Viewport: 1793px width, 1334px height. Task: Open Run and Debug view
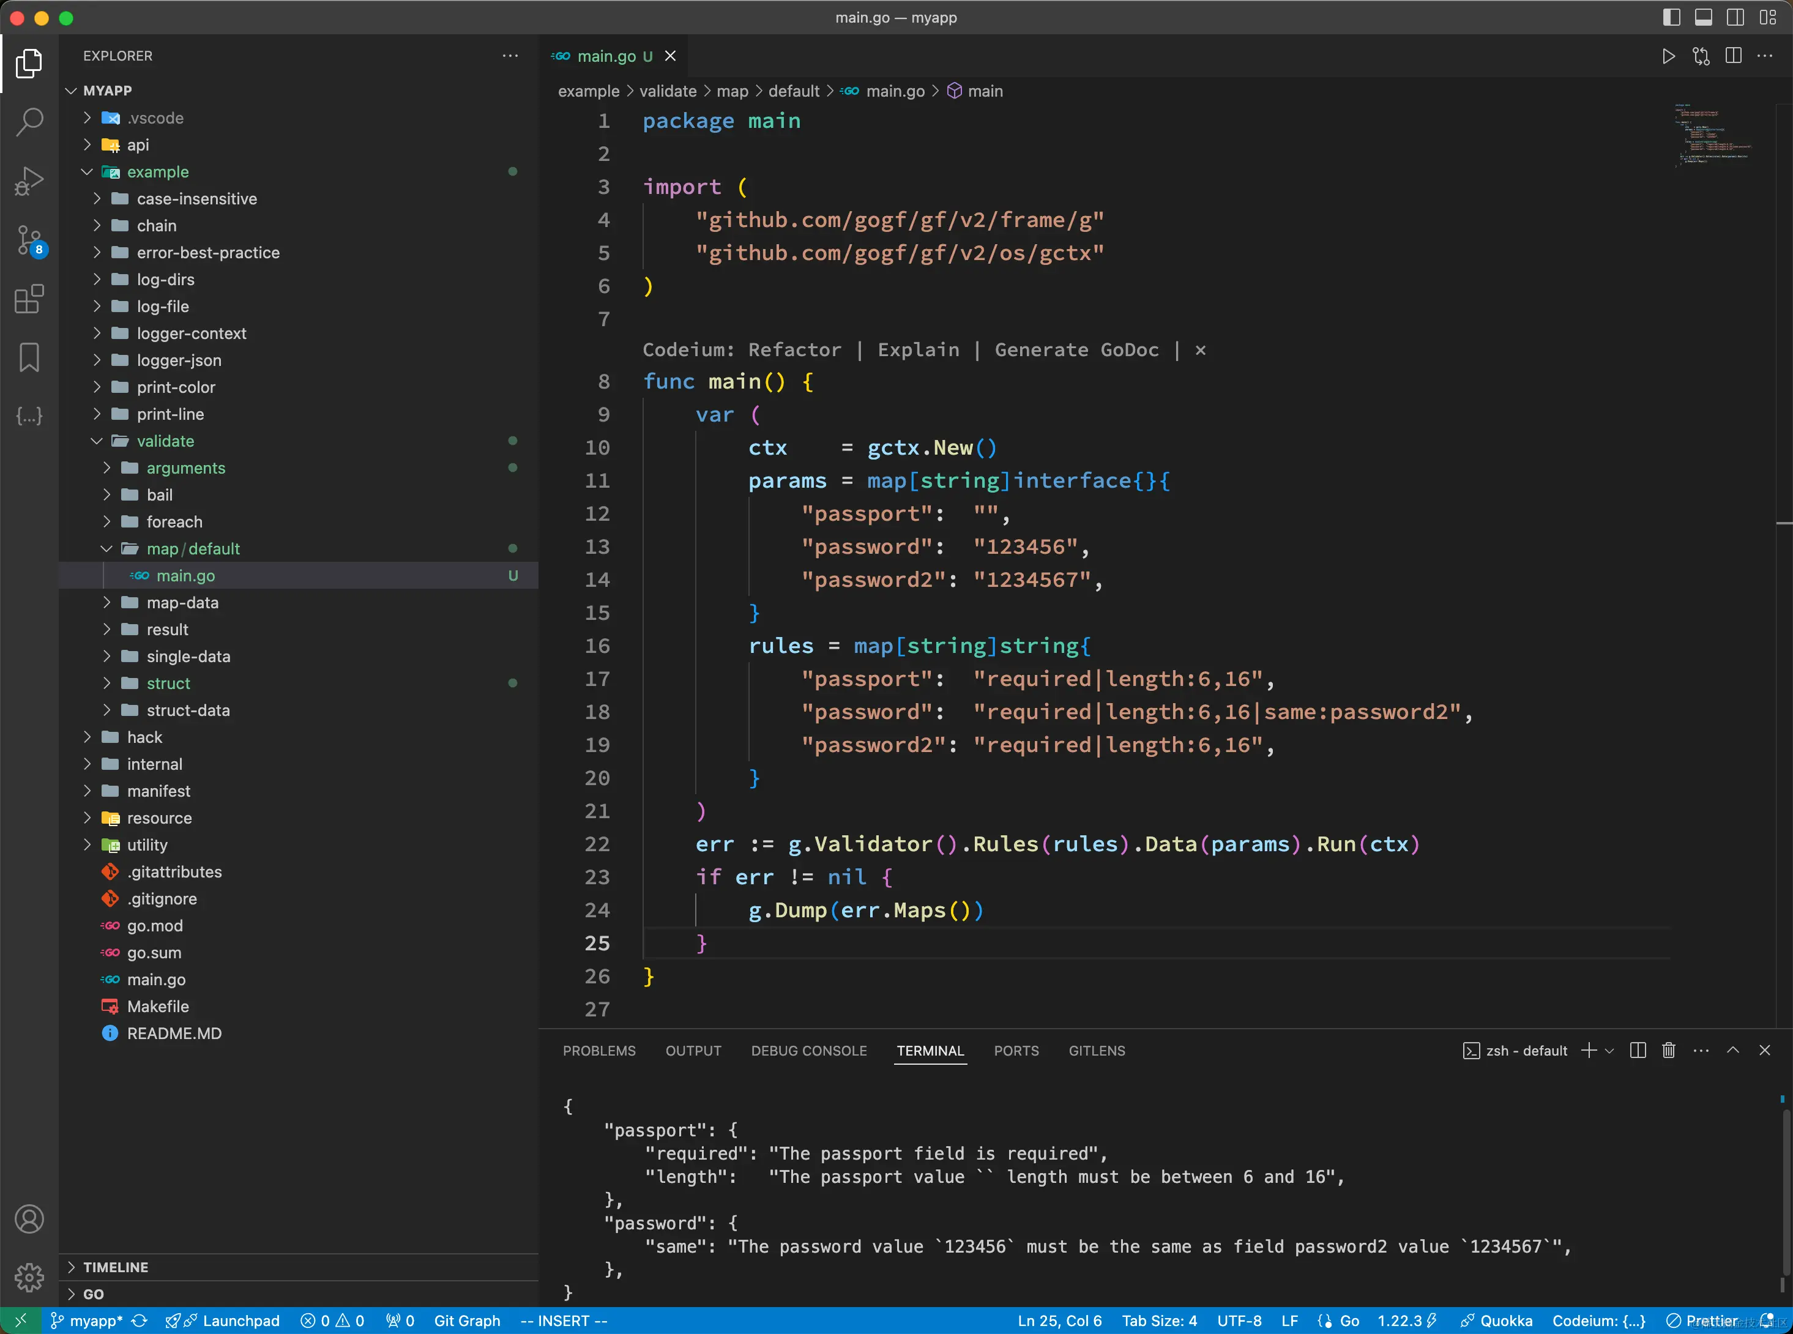pyautogui.click(x=29, y=181)
